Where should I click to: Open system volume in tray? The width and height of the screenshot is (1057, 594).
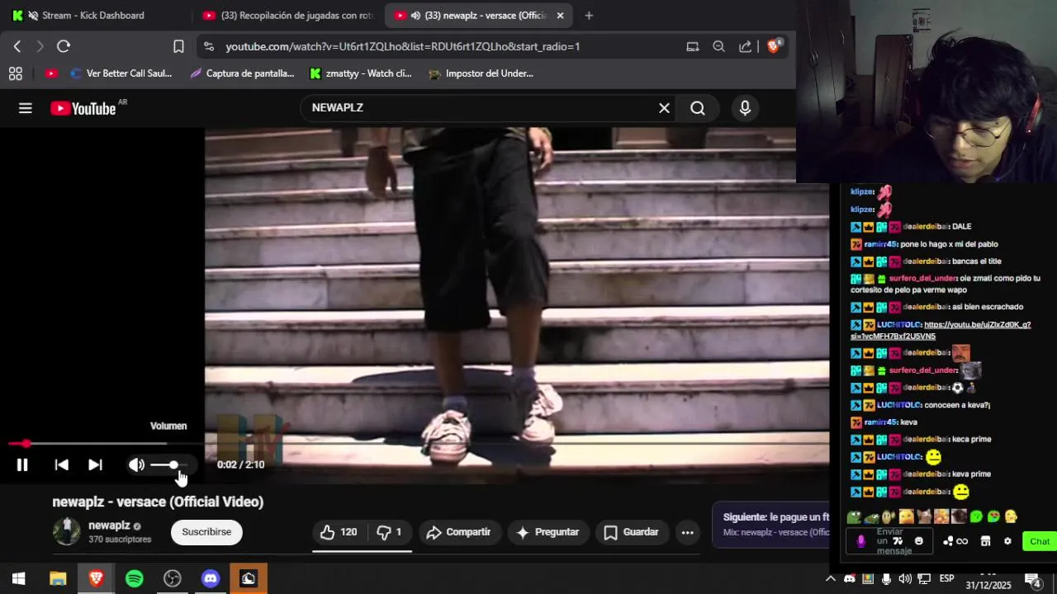tap(905, 579)
